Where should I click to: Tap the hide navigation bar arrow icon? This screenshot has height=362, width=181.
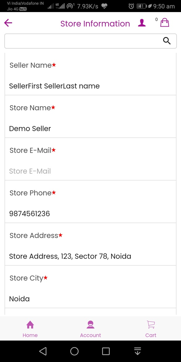(x=137, y=351)
